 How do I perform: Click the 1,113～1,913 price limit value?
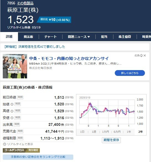pyautogui.click(x=52, y=138)
